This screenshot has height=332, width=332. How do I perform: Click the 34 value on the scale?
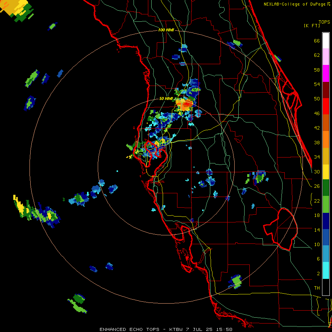(x=317, y=157)
